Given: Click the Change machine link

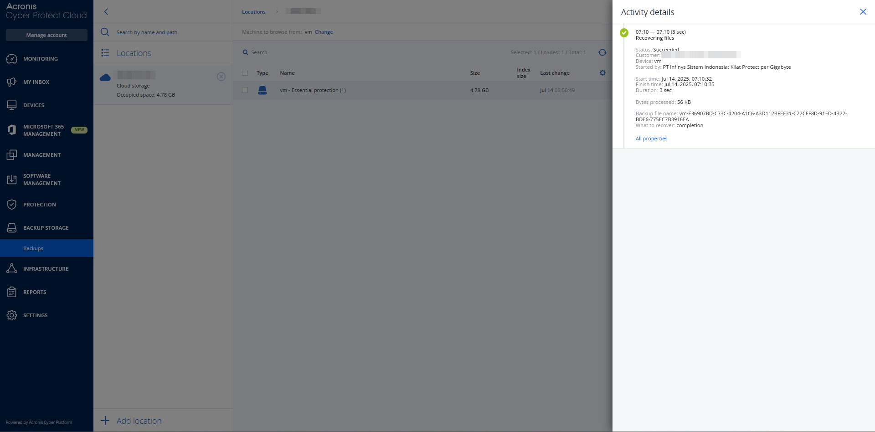Looking at the screenshot, I should (324, 32).
